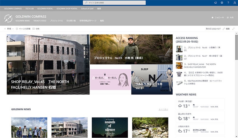
Task: Open TECH LAB in hub navigation
Action: (29, 9)
